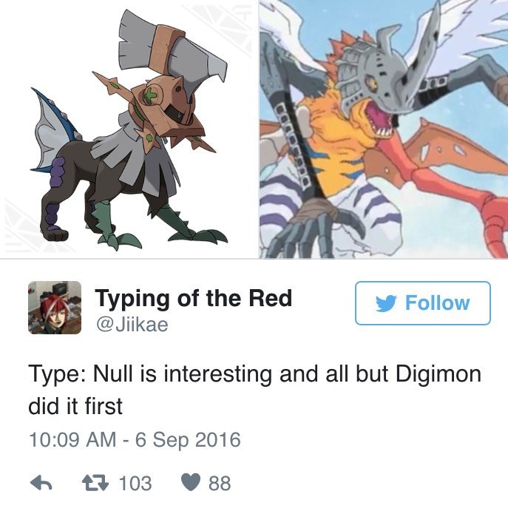Click the word Digimon in the tweet
The image size is (508, 511).
click(x=438, y=374)
